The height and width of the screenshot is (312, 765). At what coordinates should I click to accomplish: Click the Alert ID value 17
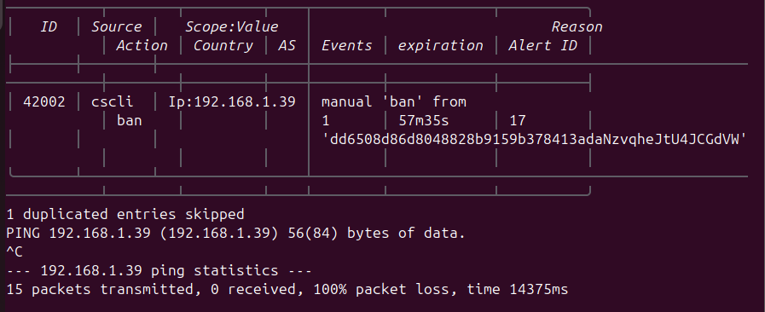pos(518,120)
